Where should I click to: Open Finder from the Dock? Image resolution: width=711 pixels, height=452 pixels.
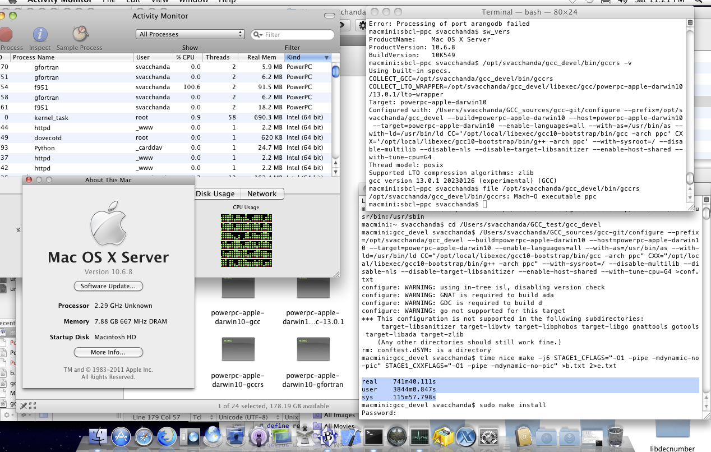pyautogui.click(x=99, y=437)
